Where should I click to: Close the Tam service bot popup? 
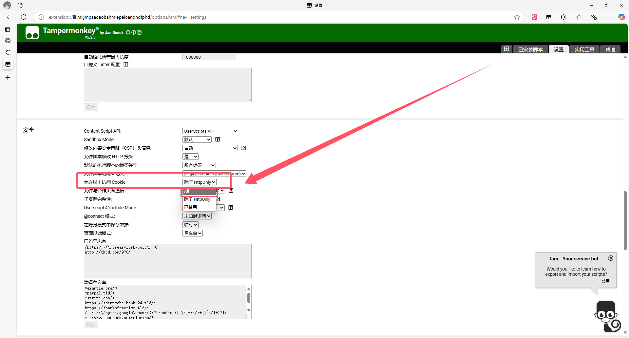coord(611,258)
